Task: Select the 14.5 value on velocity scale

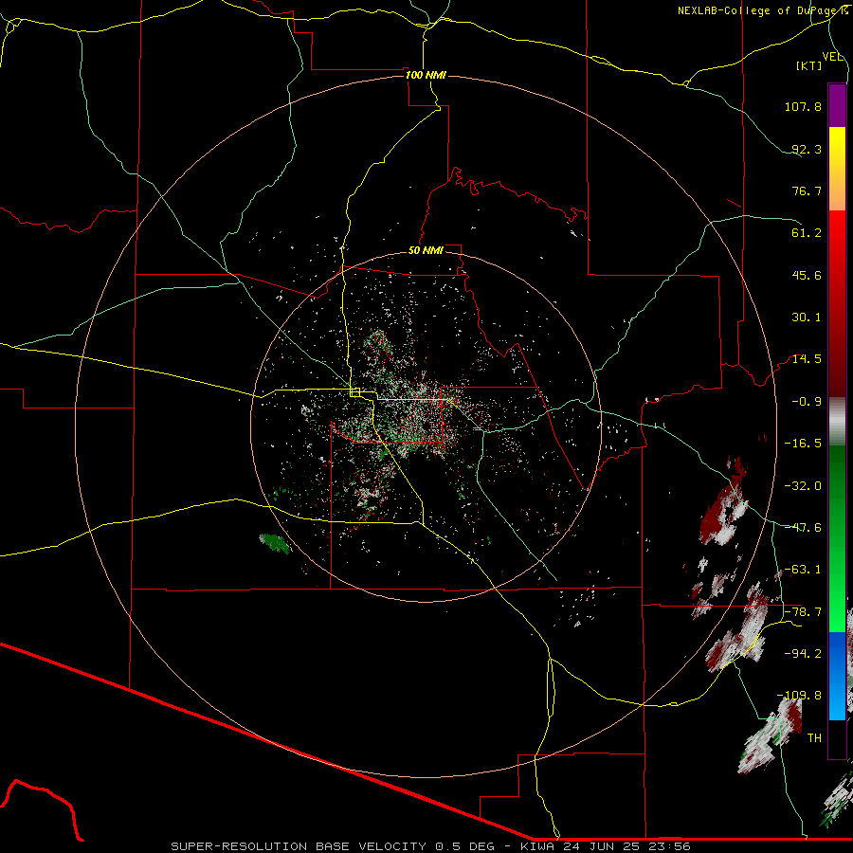Action: [x=807, y=359]
